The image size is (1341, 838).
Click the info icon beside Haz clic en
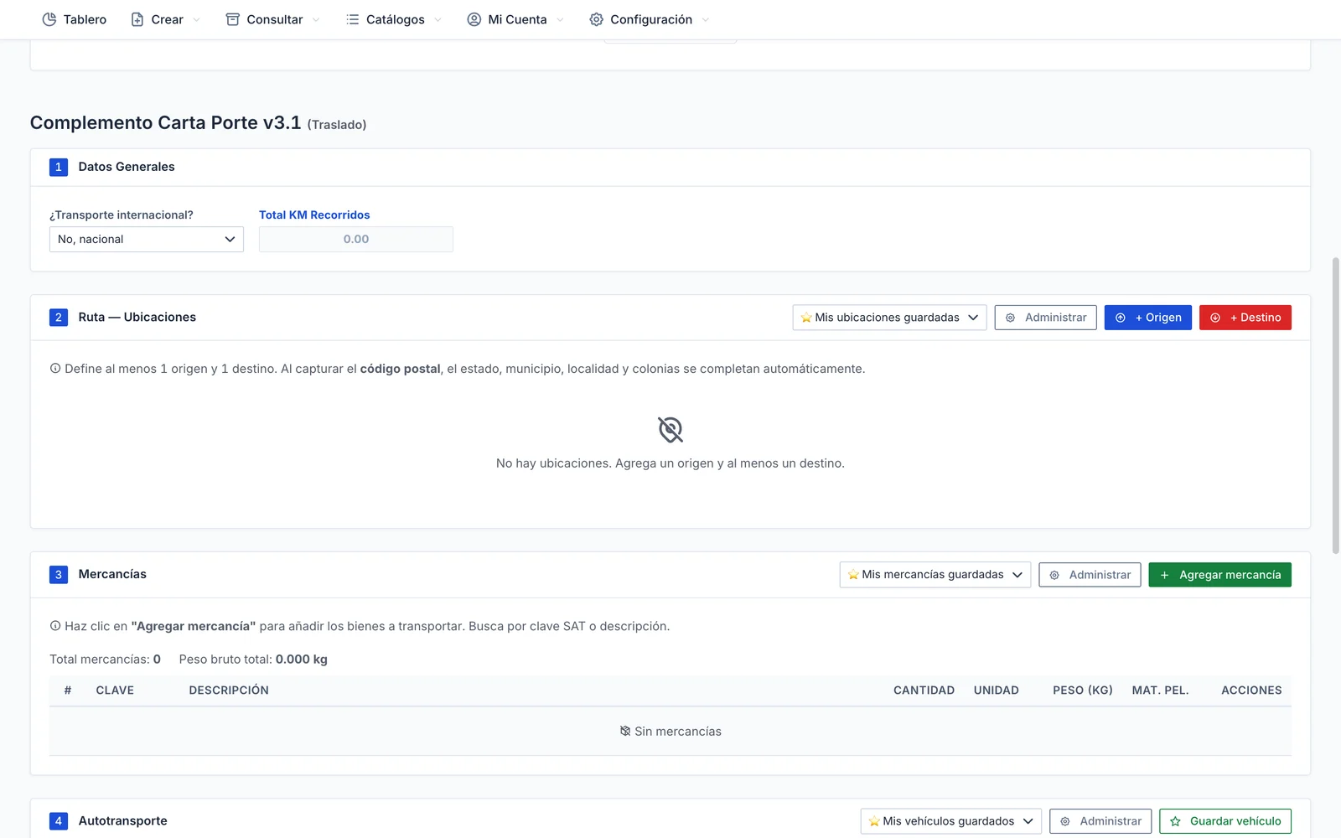(55, 626)
